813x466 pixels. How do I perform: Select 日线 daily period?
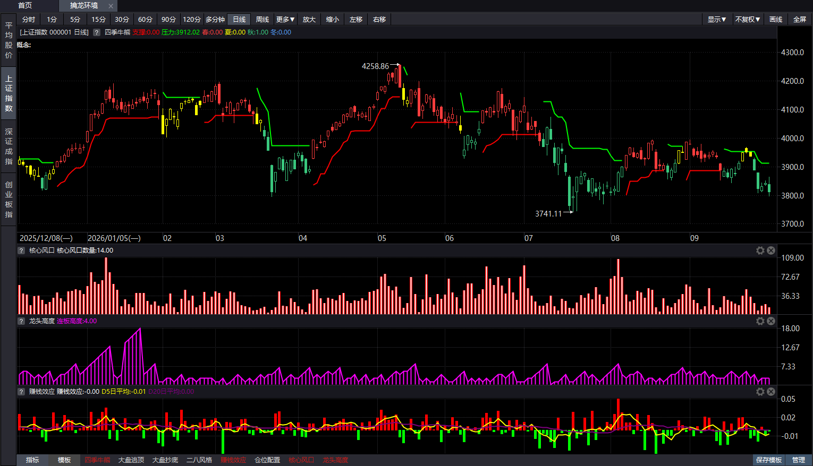239,19
